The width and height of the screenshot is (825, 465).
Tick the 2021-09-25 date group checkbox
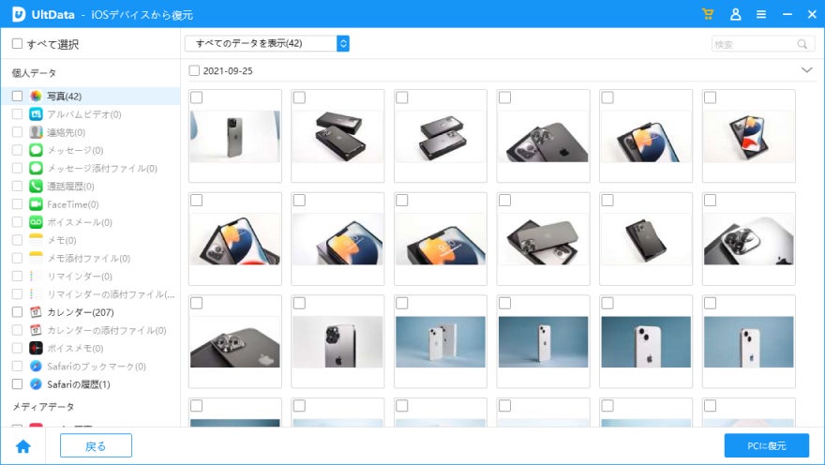[194, 70]
